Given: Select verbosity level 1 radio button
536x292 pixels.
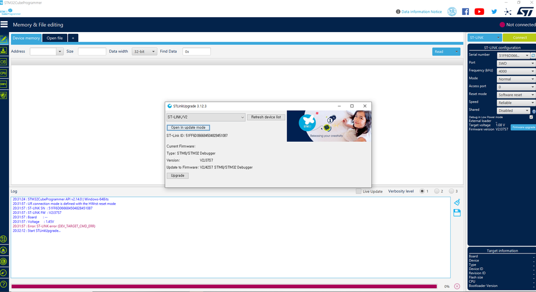Looking at the screenshot, I should point(422,191).
